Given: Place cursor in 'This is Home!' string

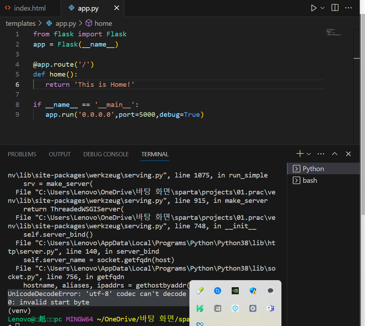Looking at the screenshot, I should pyautogui.click(x=104, y=85).
